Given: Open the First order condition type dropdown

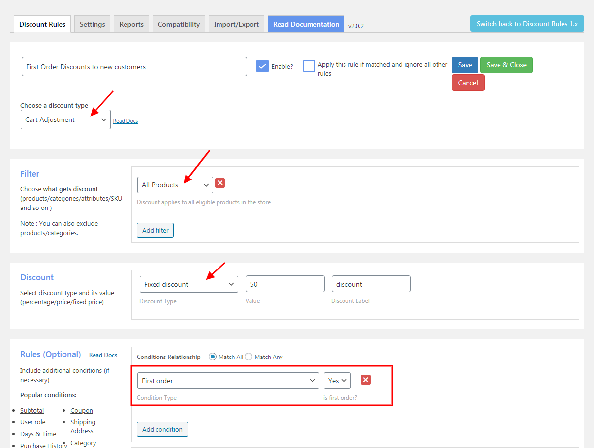Looking at the screenshot, I should pos(228,381).
